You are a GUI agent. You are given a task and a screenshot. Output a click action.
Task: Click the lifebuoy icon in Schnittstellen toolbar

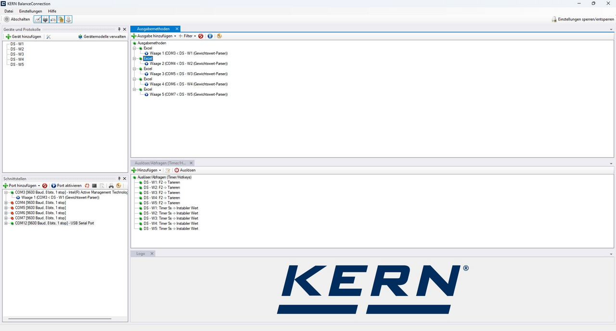[87, 186]
